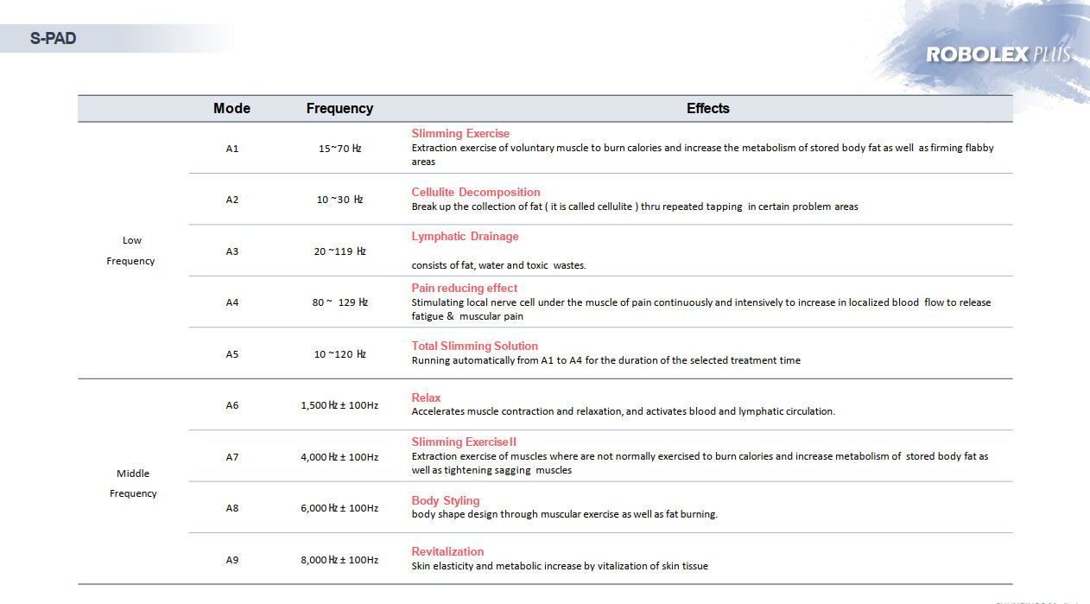Select the Frequency column header
Viewport: 1090px width, 604px height.
[x=339, y=108]
